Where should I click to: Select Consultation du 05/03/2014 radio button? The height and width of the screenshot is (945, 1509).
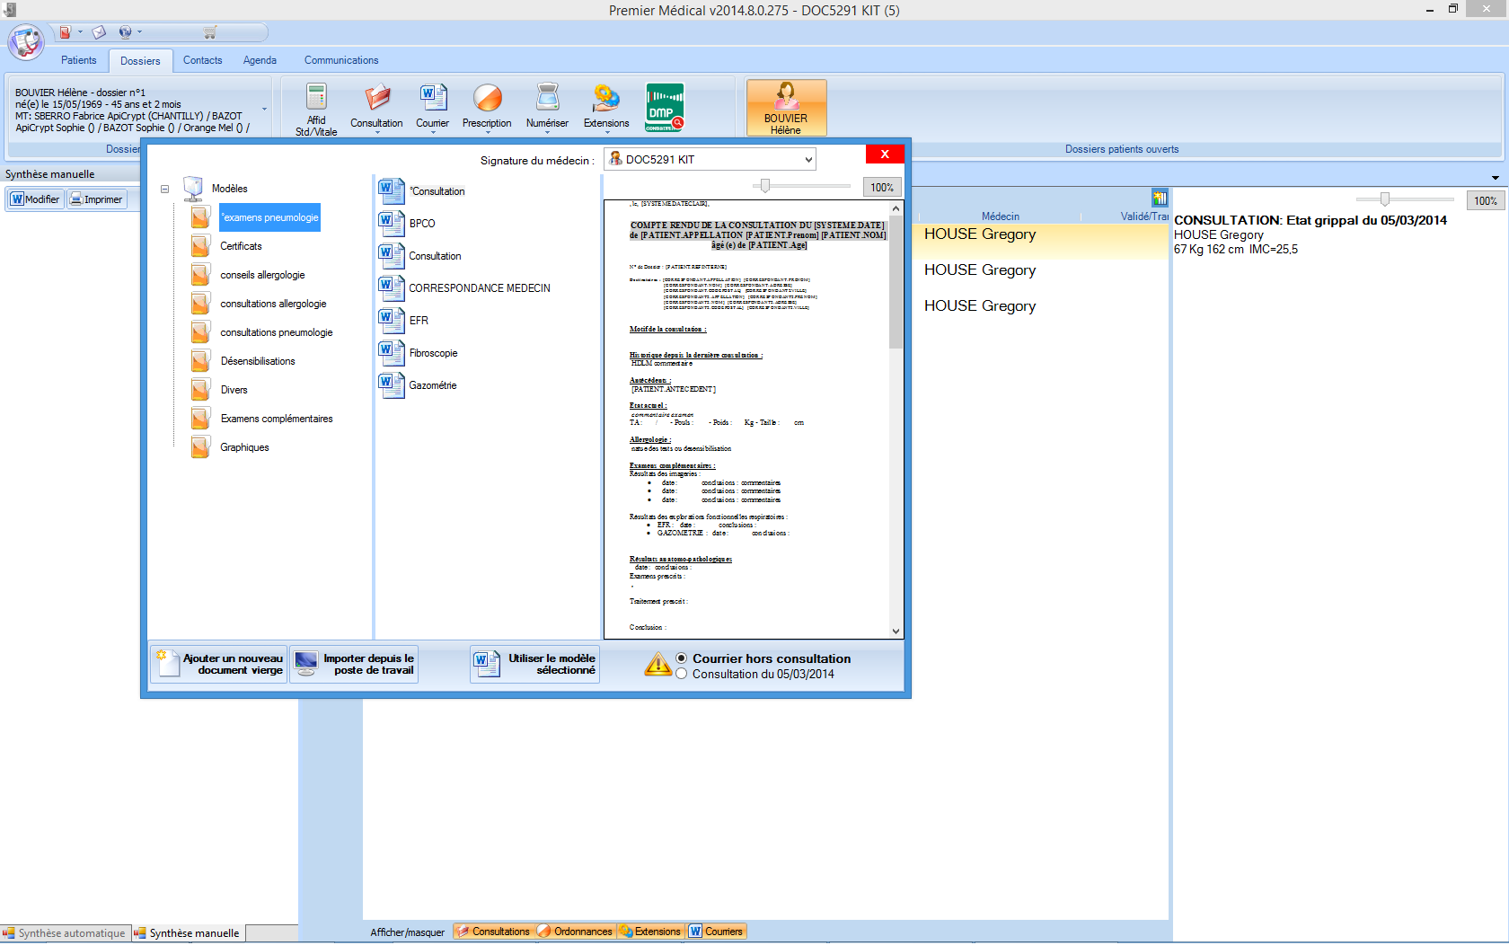[682, 674]
